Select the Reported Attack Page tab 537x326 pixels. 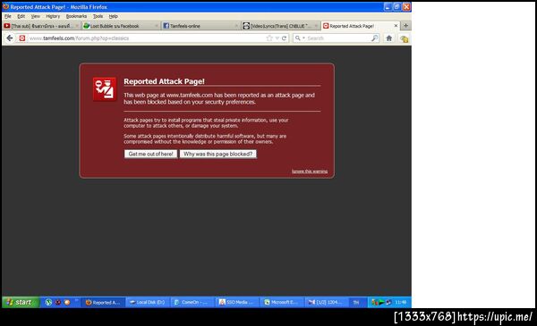point(361,26)
